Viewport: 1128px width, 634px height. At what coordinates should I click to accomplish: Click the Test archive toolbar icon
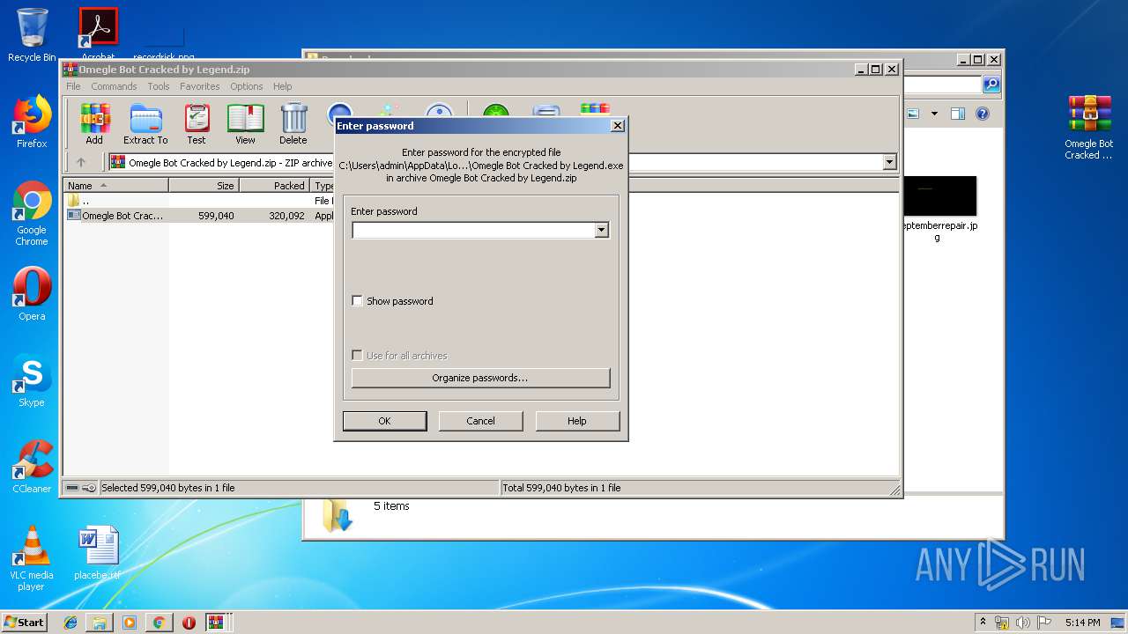click(197, 123)
